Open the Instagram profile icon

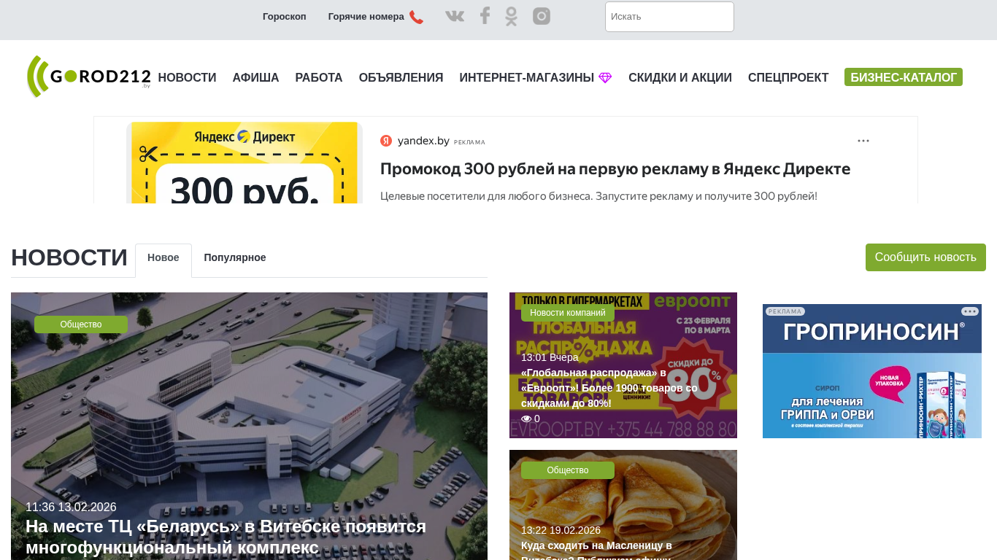(542, 16)
